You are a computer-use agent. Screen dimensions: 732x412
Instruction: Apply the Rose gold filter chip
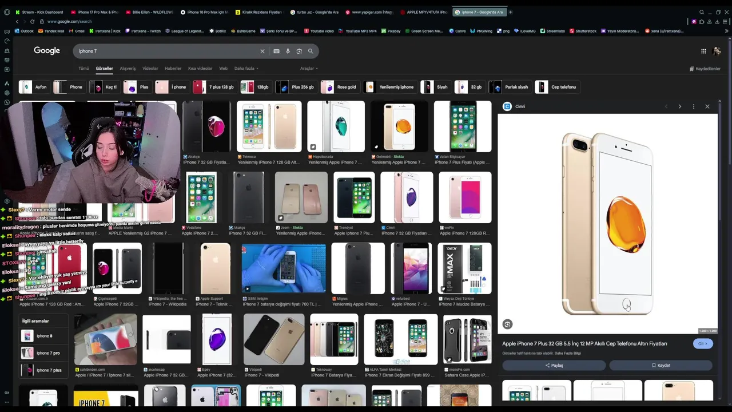[339, 87]
